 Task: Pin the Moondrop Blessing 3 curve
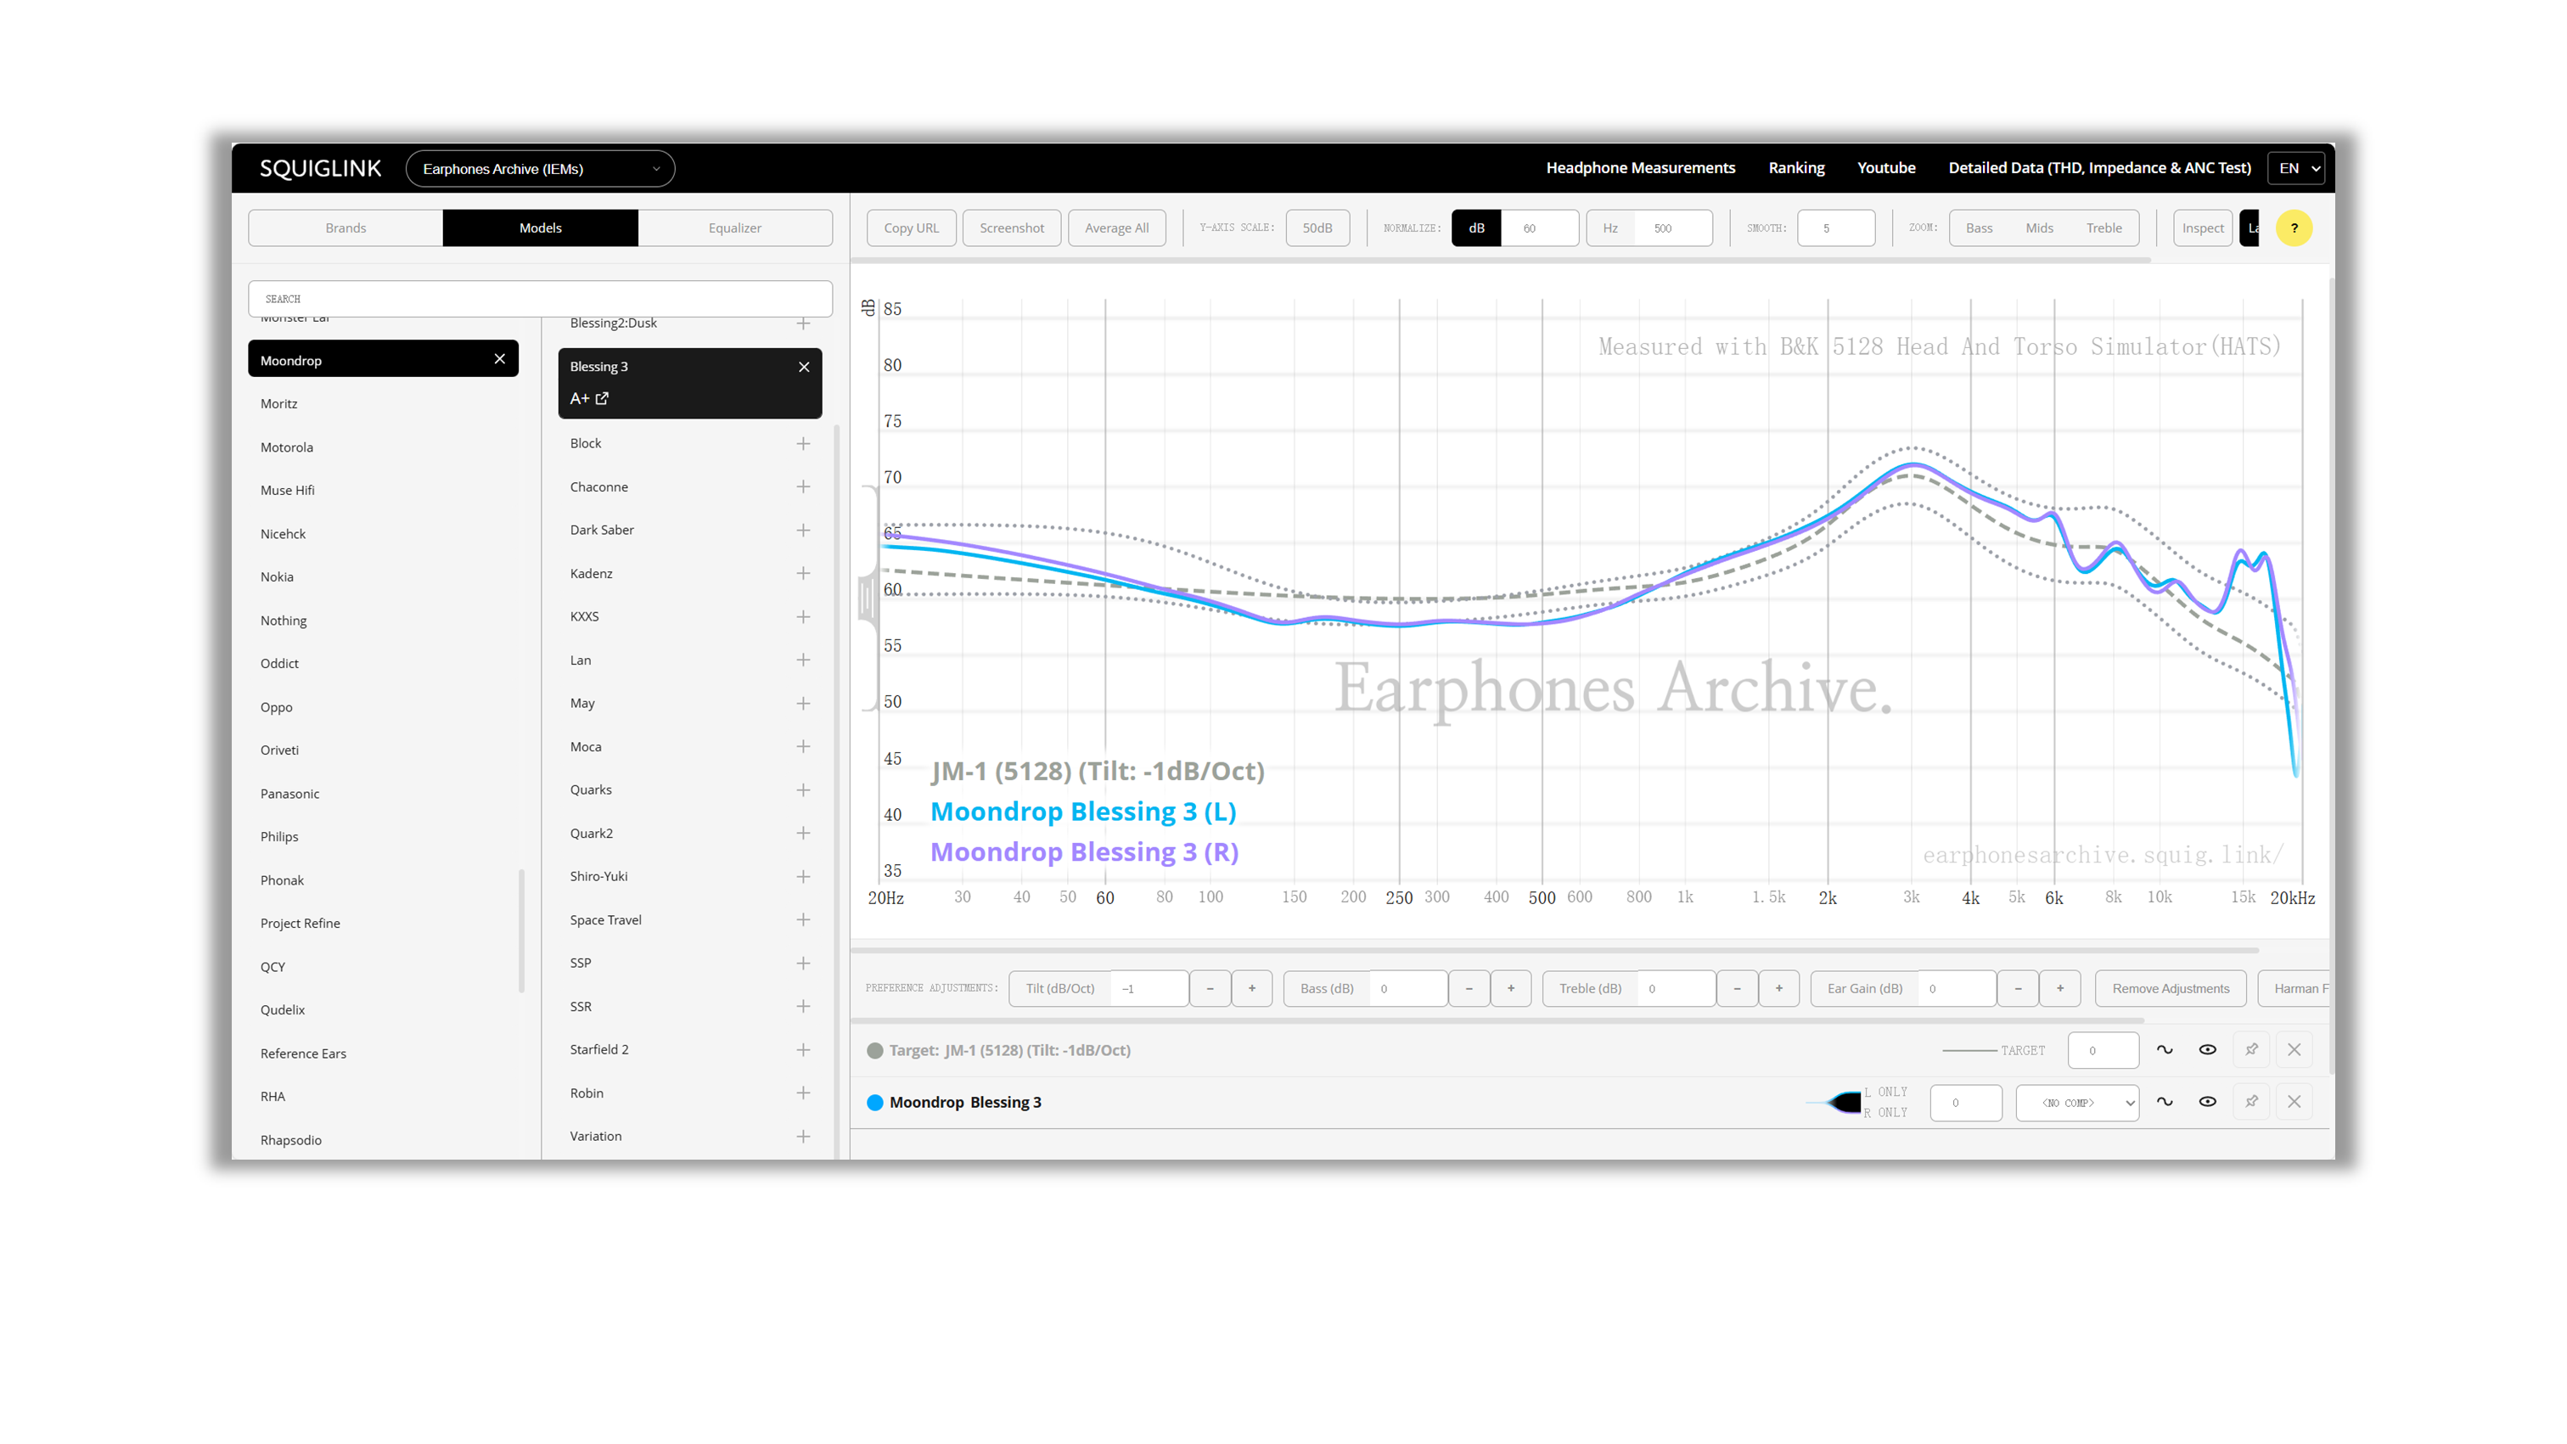pyautogui.click(x=2250, y=1101)
